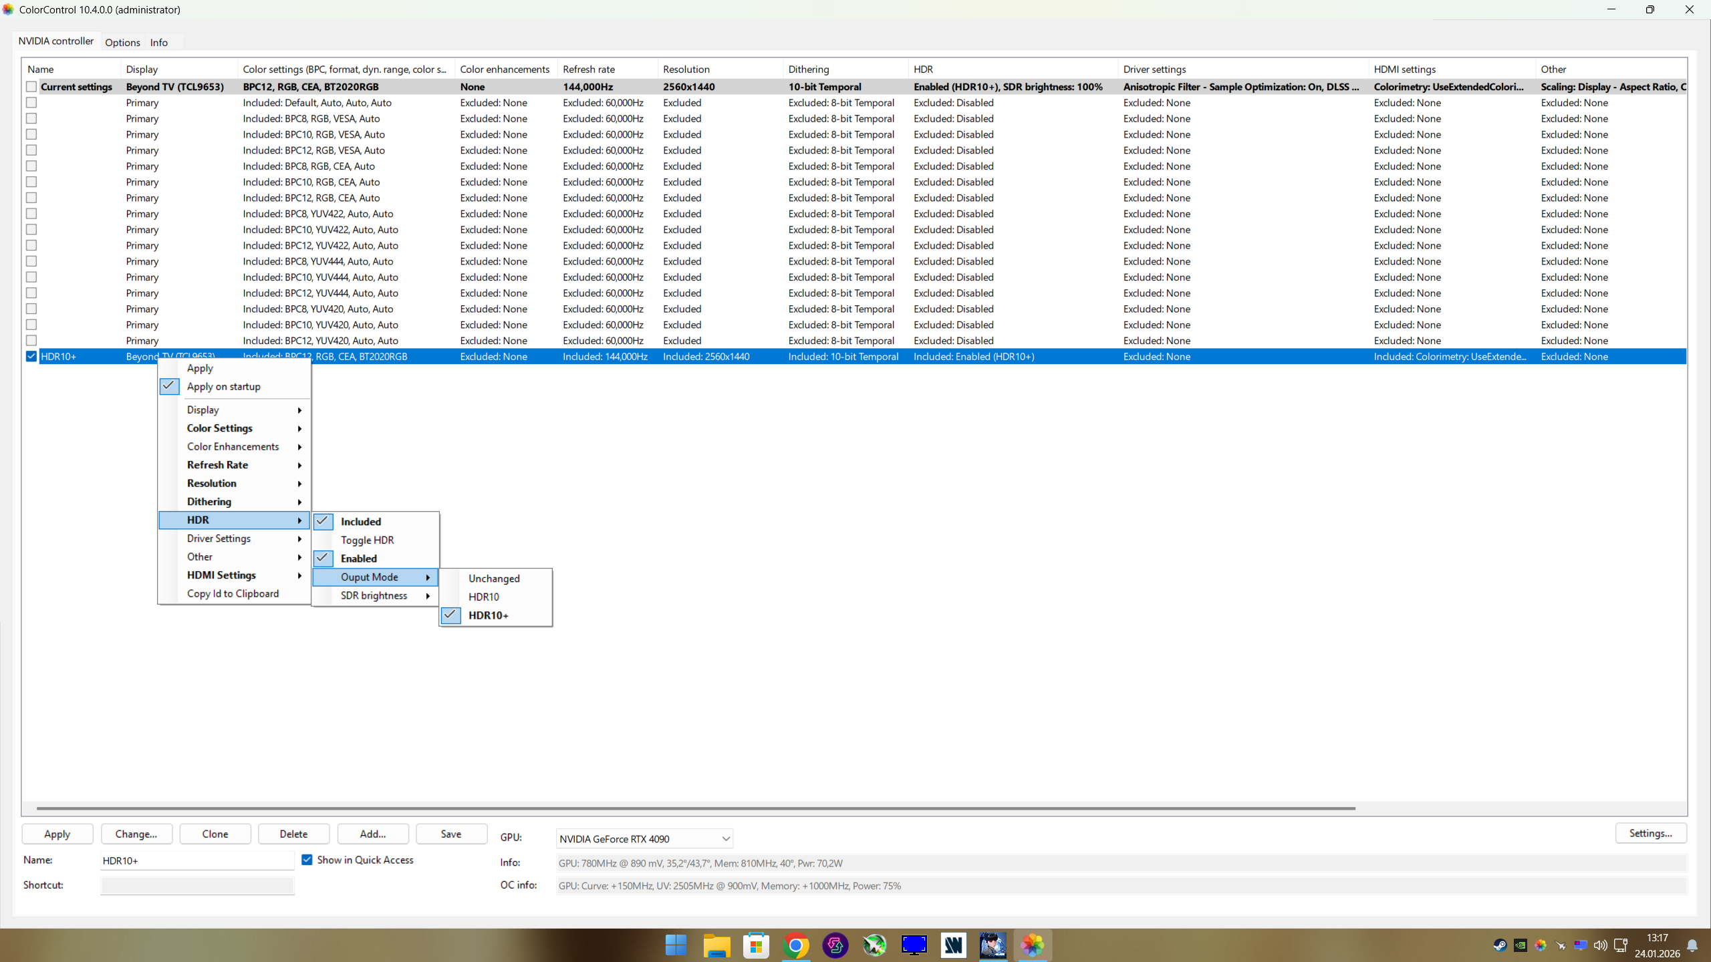Viewport: 1711px width, 962px height.
Task: Toggle Show in Quick Access checkbox
Action: pos(307,860)
